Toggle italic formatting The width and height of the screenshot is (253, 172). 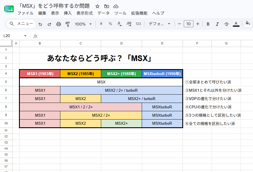(x=217, y=24)
